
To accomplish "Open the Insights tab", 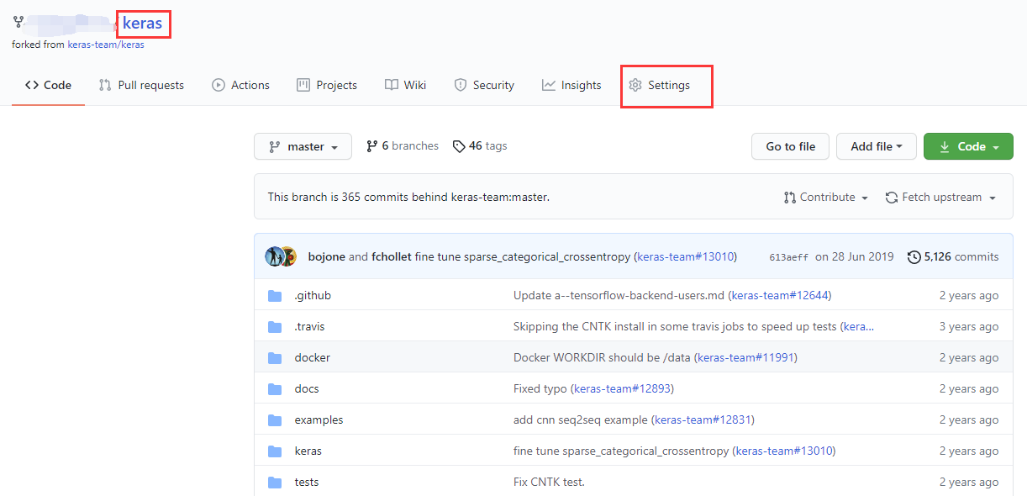I will point(571,85).
